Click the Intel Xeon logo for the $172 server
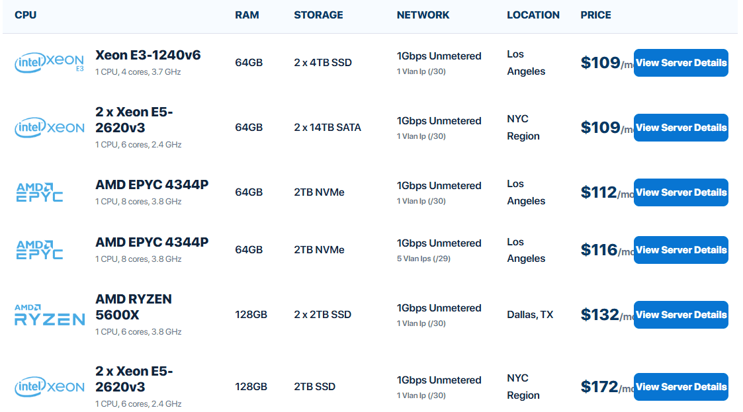 click(49, 387)
